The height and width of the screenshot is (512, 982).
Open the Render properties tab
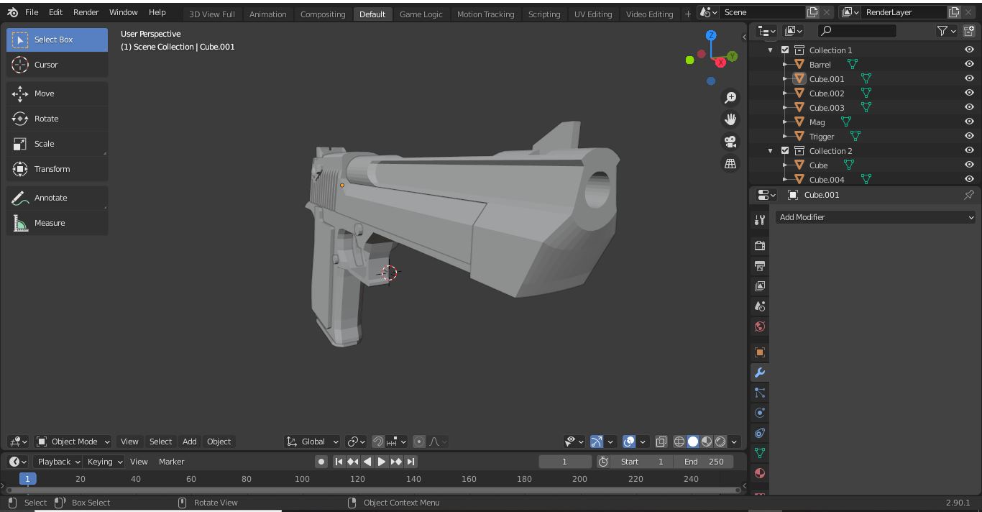point(759,245)
